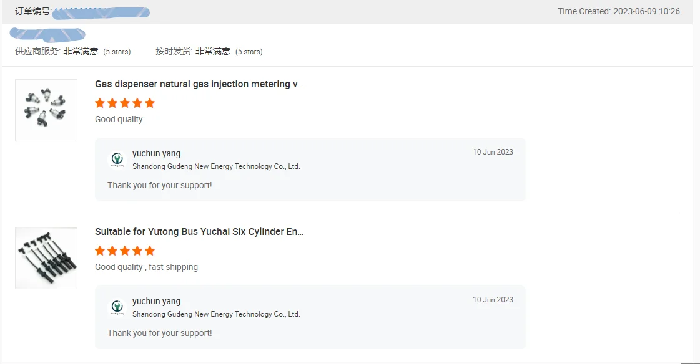Click supplier logo in the Yutong Bus review reply
This screenshot has height=364, width=700.
coord(117,307)
